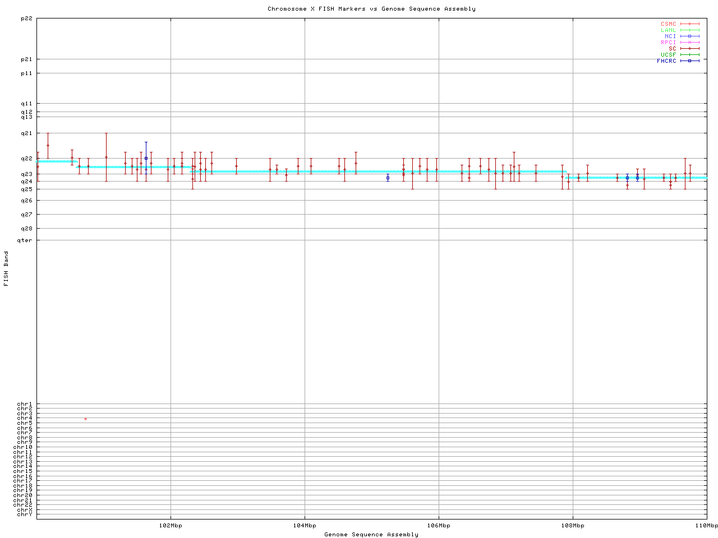Click the FHCRC legend marker sample
718x538 pixels.
pyautogui.click(x=689, y=61)
